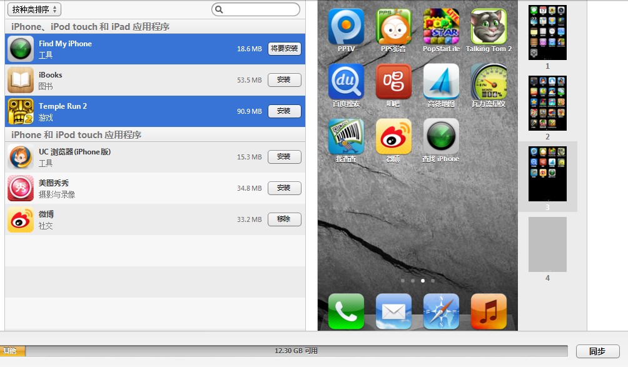Click the PPTV app icon
Image resolution: width=628 pixels, height=367 pixels.
(346, 26)
